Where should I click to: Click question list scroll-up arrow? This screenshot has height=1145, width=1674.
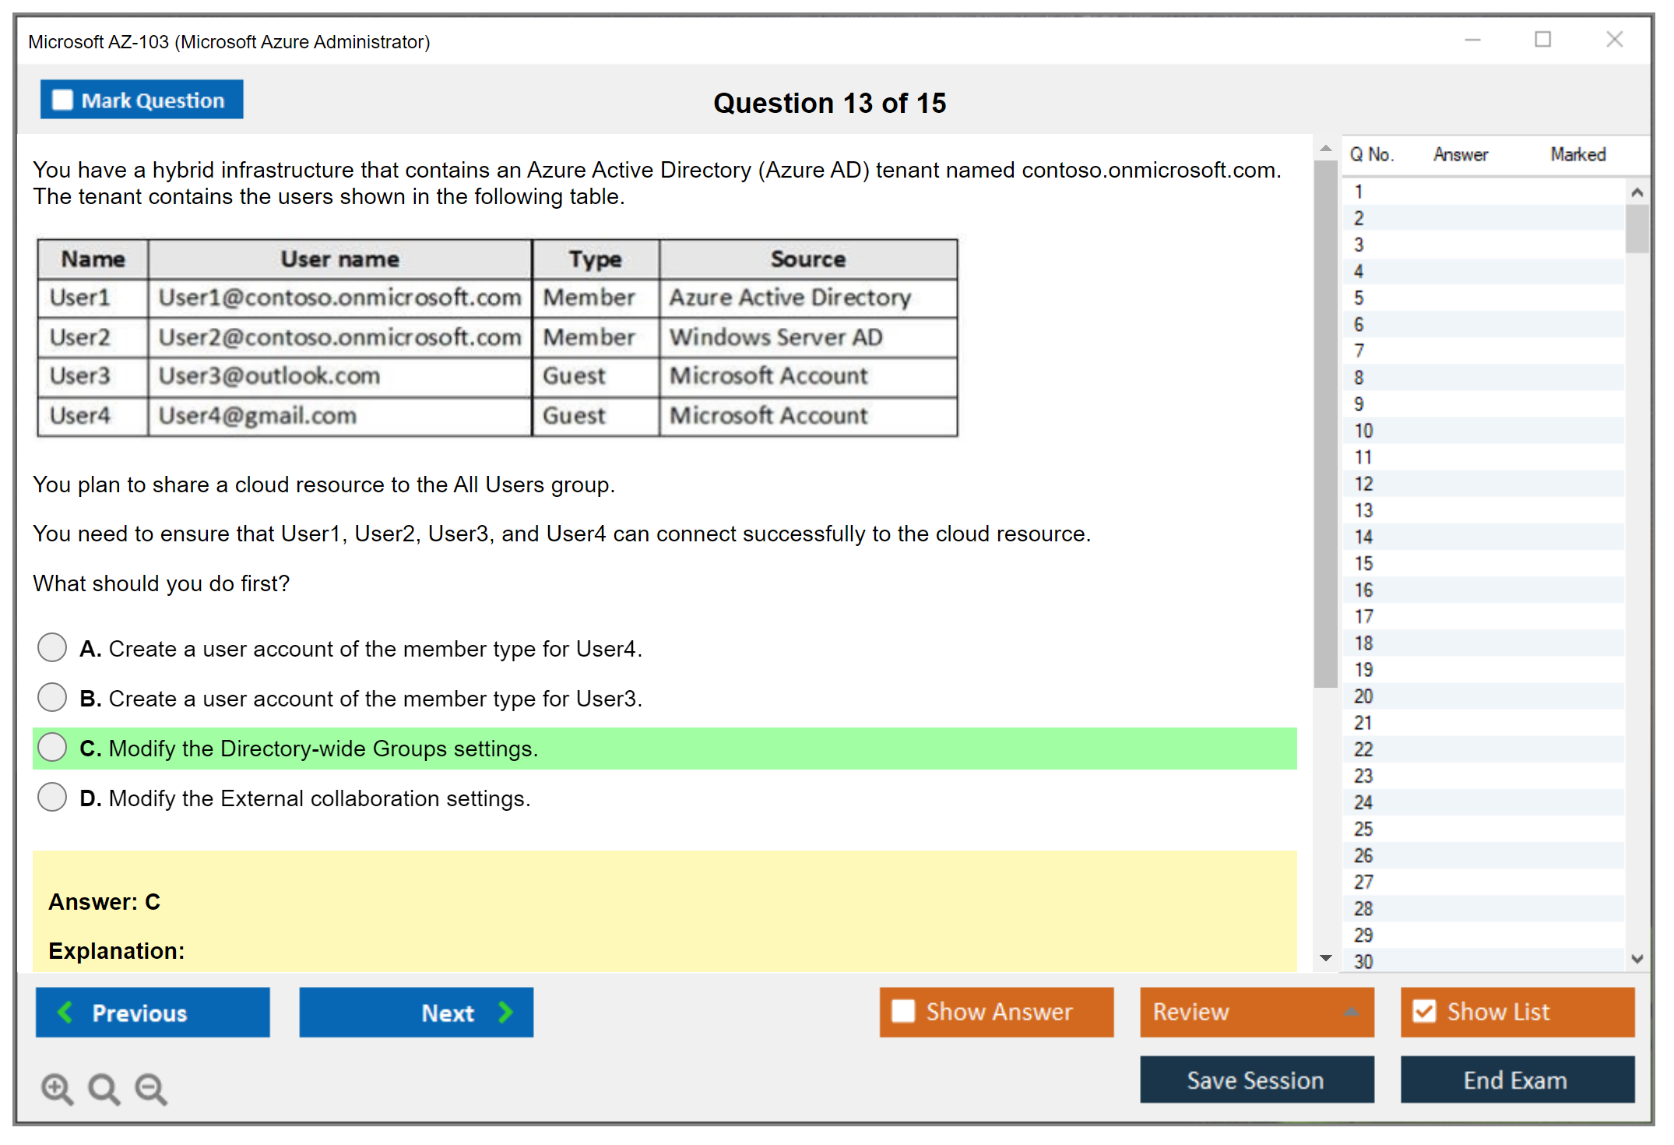click(x=1637, y=192)
